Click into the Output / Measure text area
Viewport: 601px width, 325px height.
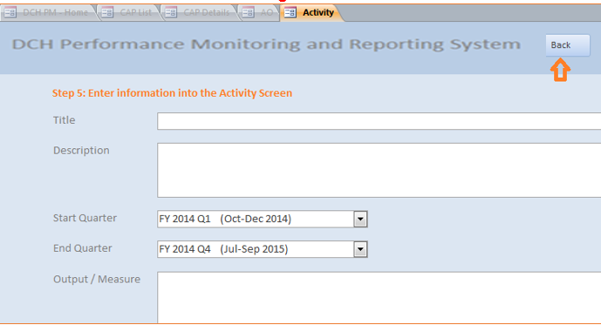pos(379,298)
